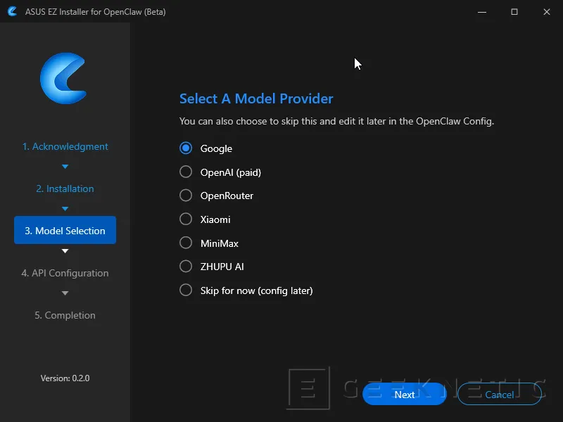The height and width of the screenshot is (422, 563).
Task: Click the arrow below Acknowledgment step
Action: click(x=65, y=167)
